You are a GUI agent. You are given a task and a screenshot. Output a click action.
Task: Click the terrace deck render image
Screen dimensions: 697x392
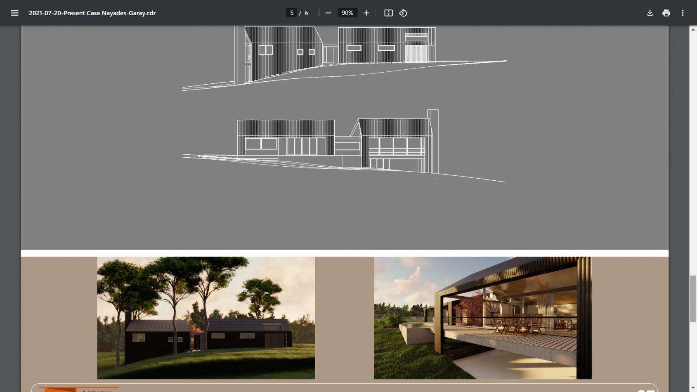coord(482,318)
